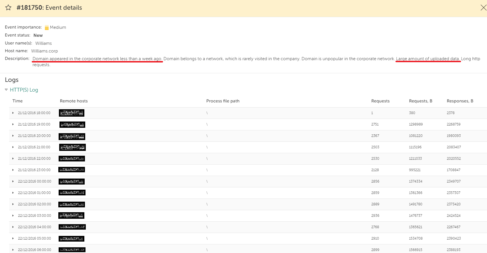Click request bytes value 1211033
Viewport: 487px width, 253px height.
pyautogui.click(x=416, y=159)
